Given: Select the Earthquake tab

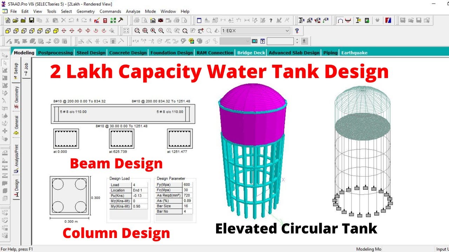Looking at the screenshot, I should click(354, 52).
